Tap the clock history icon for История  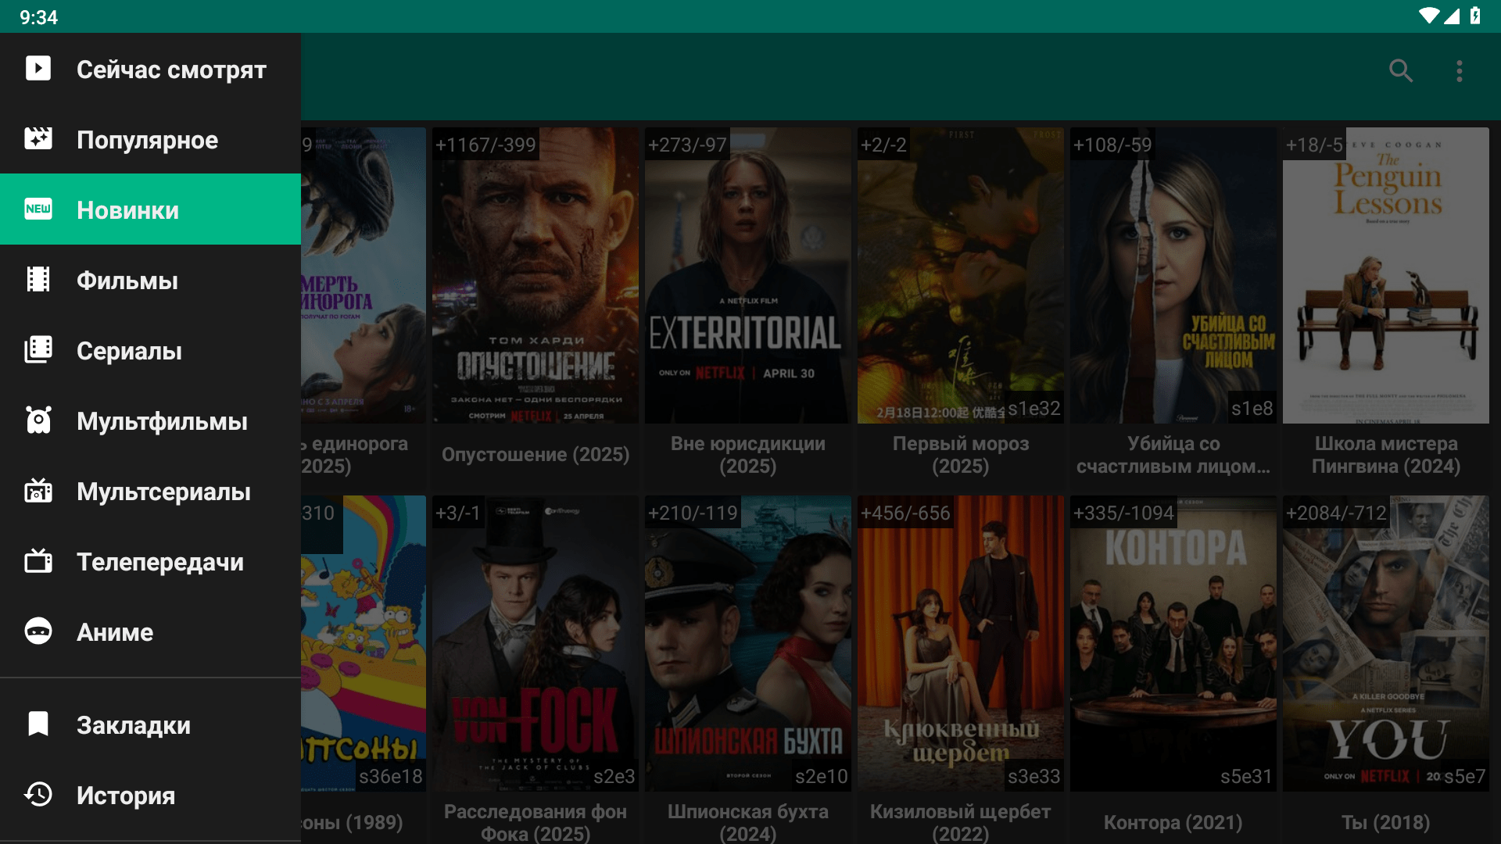(38, 795)
